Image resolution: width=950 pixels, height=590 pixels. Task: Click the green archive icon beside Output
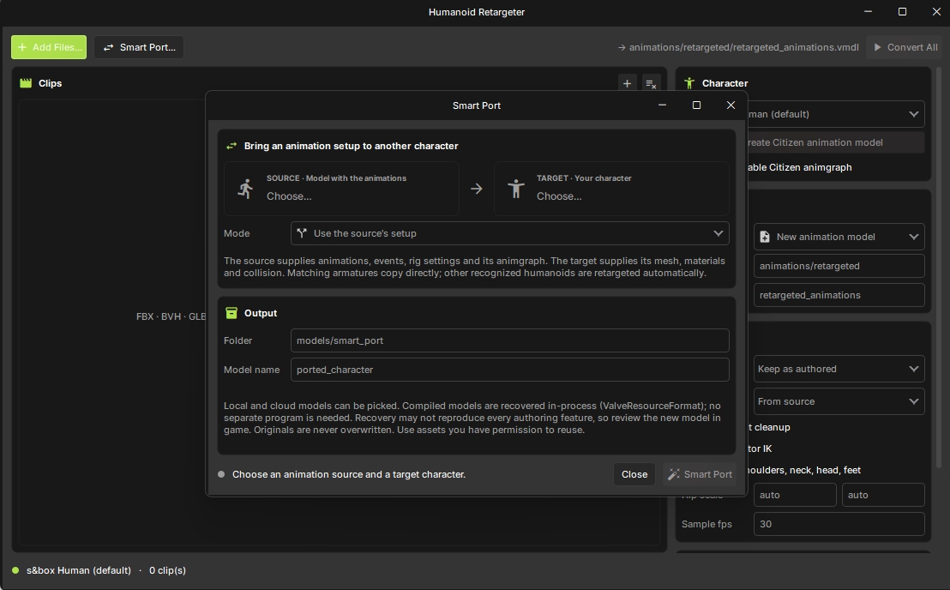(x=231, y=312)
